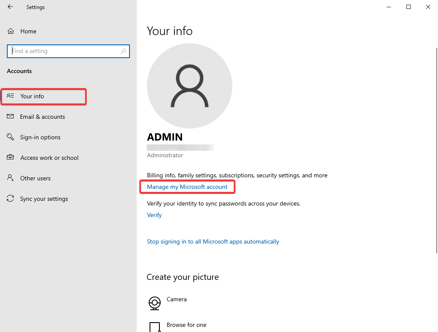Select the Your info sidebar icon
This screenshot has height=332, width=438.
tap(10, 97)
